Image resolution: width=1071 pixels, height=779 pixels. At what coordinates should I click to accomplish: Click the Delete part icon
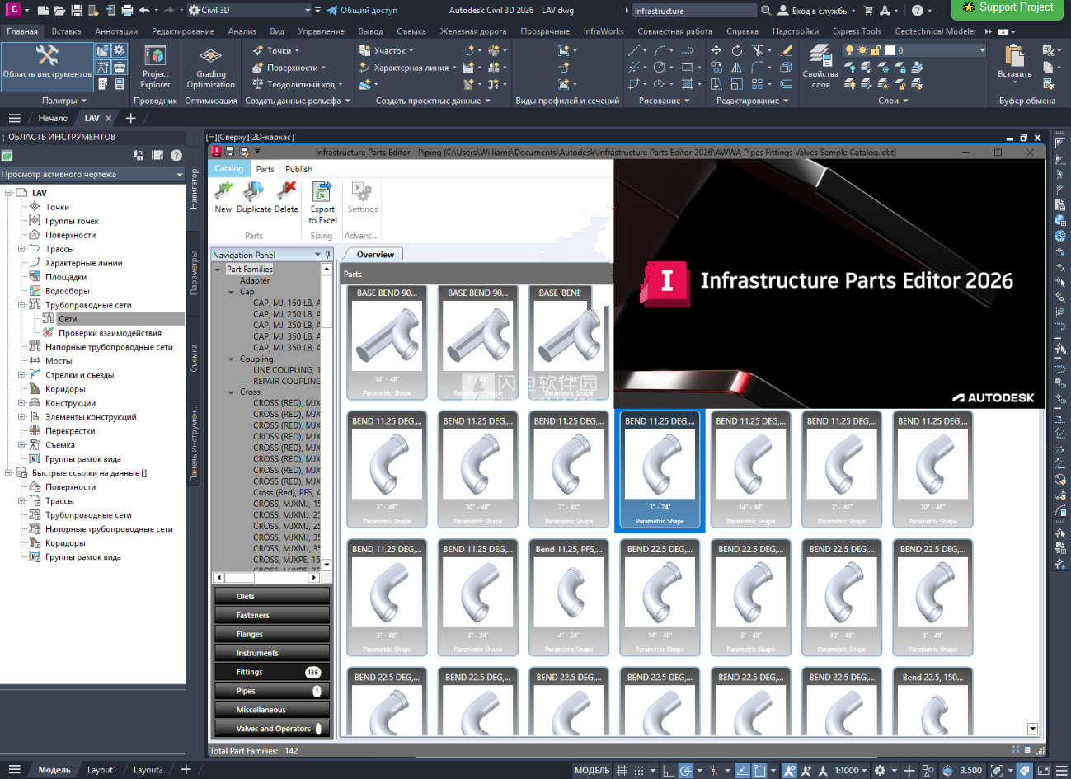[286, 191]
